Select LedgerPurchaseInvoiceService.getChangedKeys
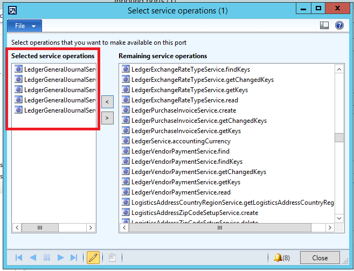 pos(199,121)
